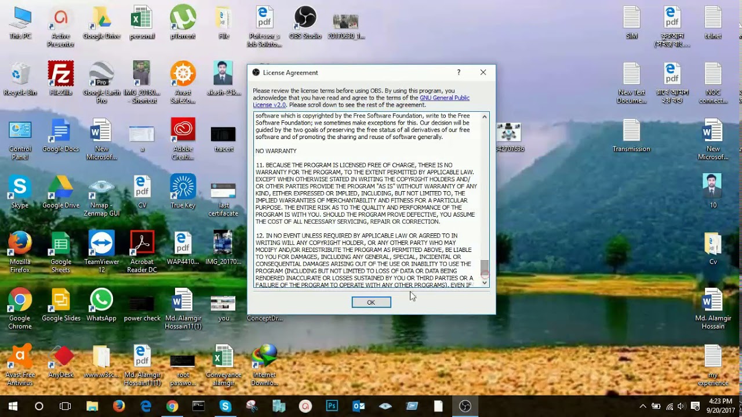
Task: Show hidden system tray icons
Action: point(643,406)
